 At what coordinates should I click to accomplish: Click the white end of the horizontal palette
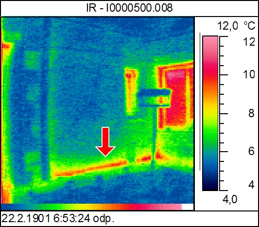tap(188, 207)
